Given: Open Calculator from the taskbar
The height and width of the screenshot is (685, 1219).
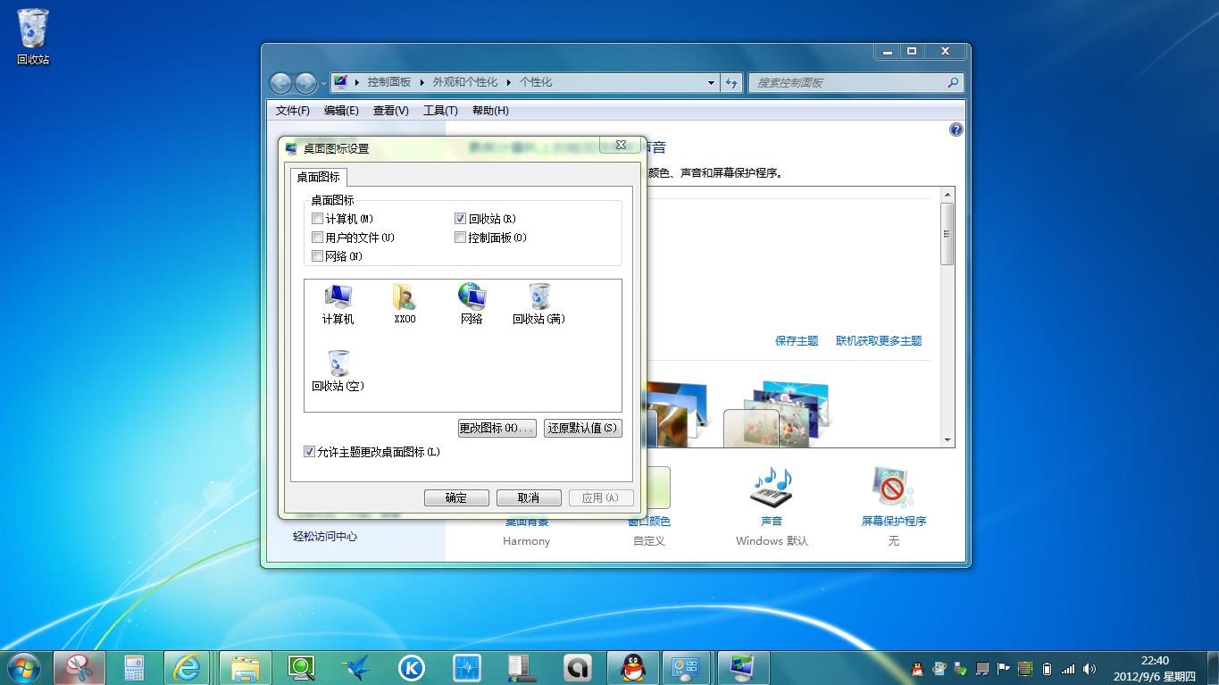Looking at the screenshot, I should tap(134, 667).
